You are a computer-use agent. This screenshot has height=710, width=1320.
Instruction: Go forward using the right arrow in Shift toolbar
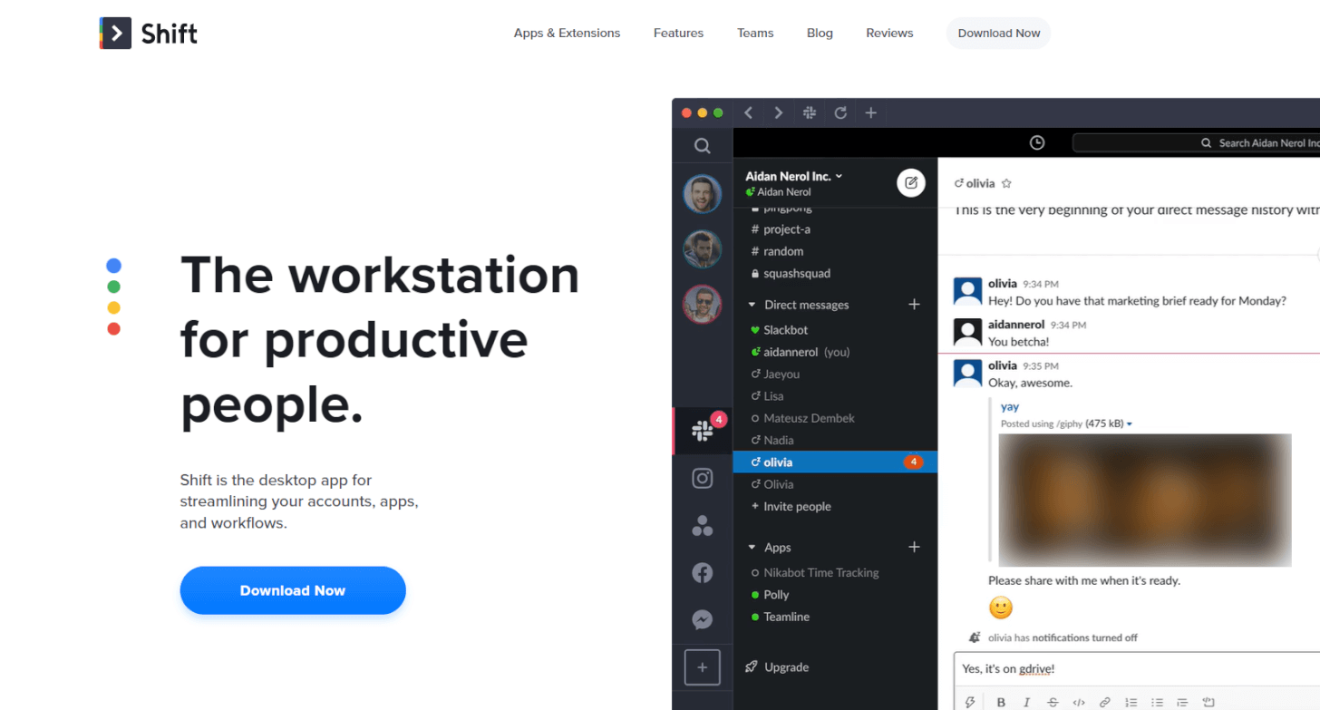778,112
